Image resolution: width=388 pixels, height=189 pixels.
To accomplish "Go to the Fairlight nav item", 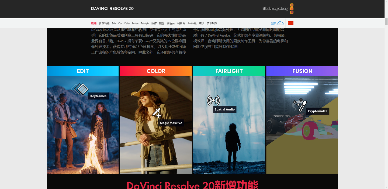I will [x=145, y=23].
